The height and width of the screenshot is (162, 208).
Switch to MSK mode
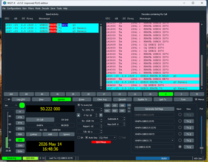[x=20, y=134]
